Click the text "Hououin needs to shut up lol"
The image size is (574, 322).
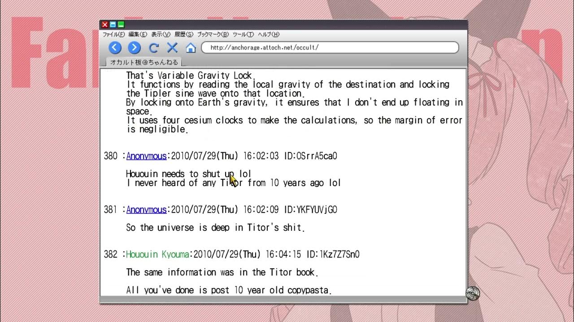[189, 174]
